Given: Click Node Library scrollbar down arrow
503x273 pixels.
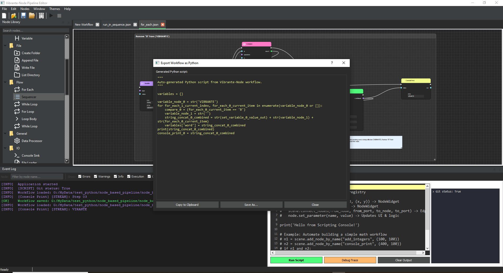Looking at the screenshot, I should coord(67,161).
